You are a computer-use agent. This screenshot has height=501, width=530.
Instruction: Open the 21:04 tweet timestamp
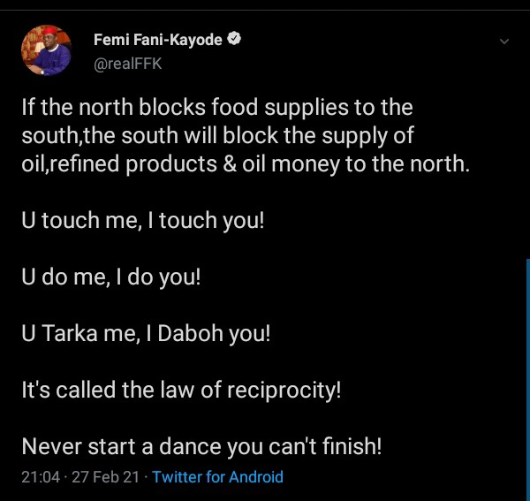tap(40, 477)
